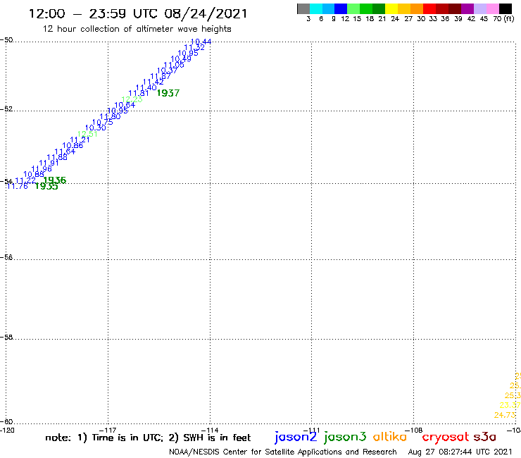The height and width of the screenshot is (458, 521).
Task: Click the wave height value 11.32
Action: click(194, 48)
